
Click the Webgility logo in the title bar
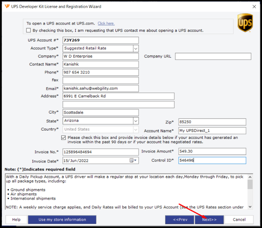[x=7, y=6]
